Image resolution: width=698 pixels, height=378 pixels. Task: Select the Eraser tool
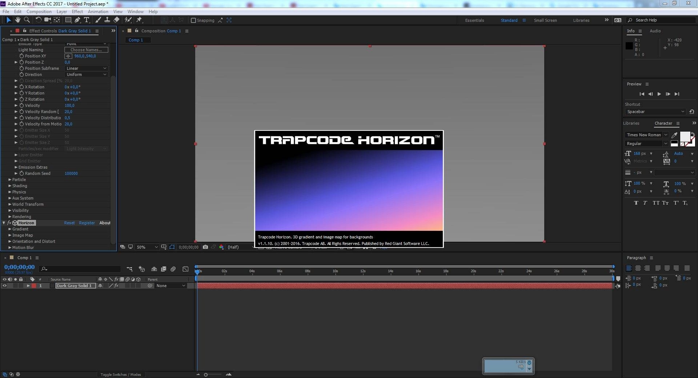click(x=116, y=20)
